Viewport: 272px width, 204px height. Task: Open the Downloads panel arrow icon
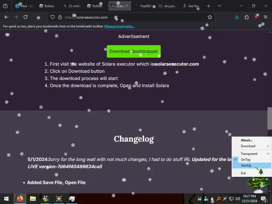click(237, 17)
